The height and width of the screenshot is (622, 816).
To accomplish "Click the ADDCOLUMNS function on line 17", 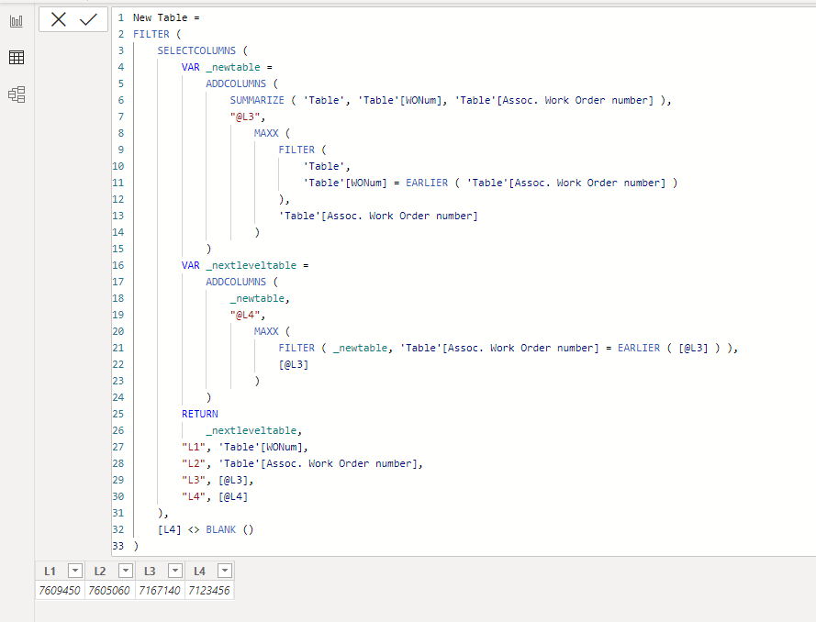I will [x=236, y=282].
